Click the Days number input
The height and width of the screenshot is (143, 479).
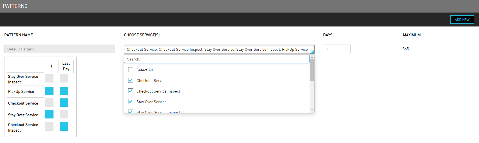[337, 49]
